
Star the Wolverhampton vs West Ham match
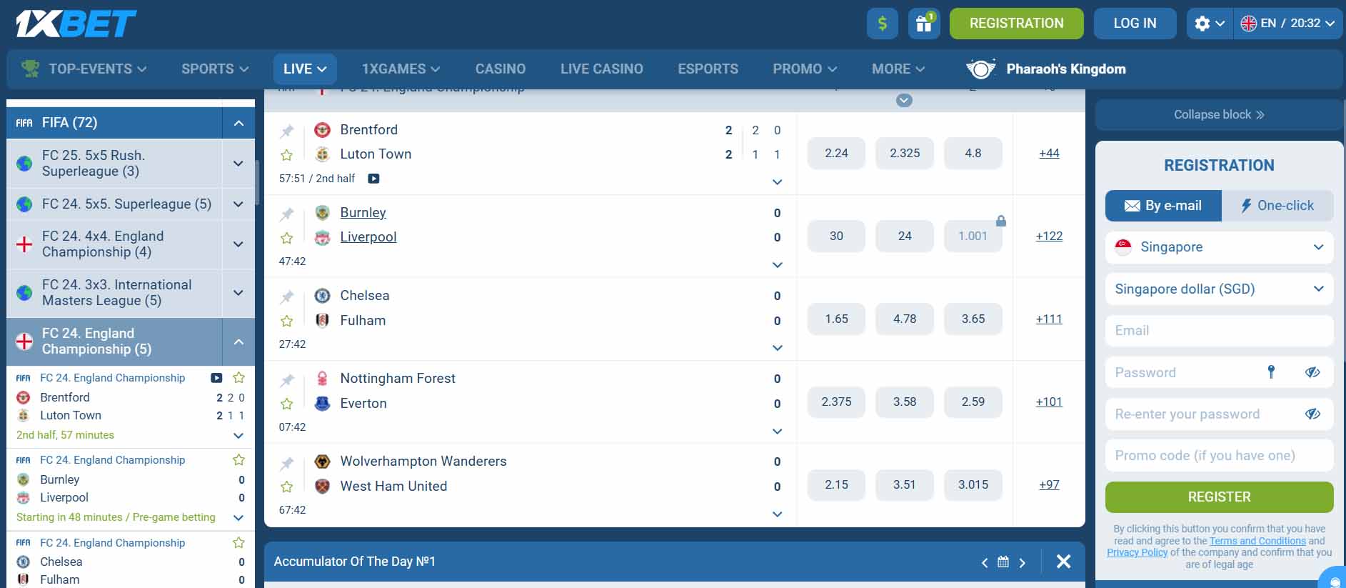point(287,487)
